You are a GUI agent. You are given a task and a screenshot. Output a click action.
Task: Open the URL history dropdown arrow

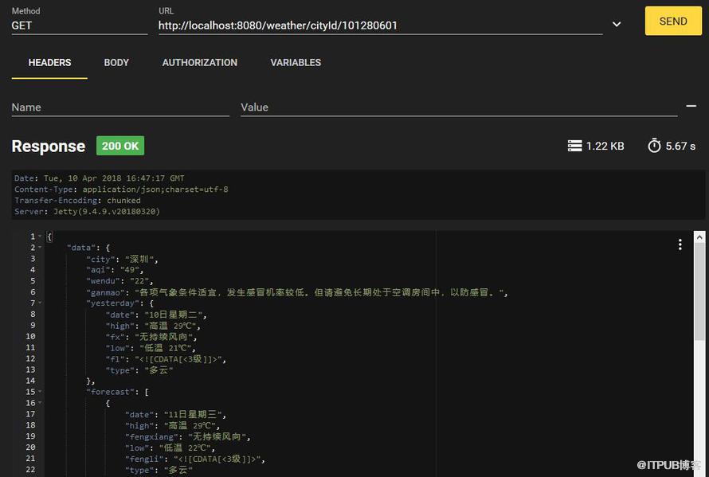pos(617,25)
